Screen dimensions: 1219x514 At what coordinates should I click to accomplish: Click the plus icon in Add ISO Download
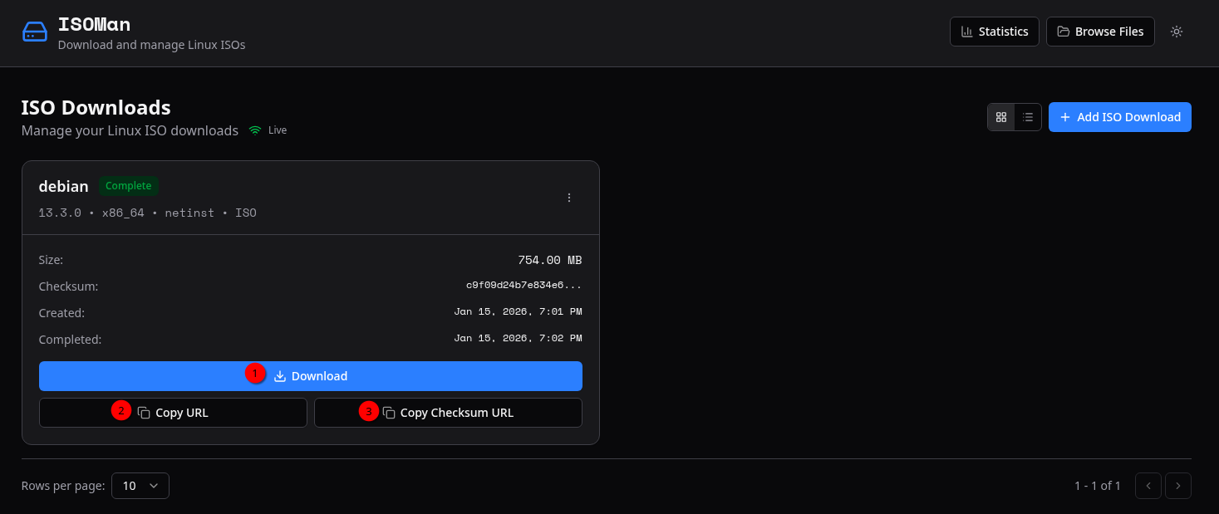click(x=1065, y=117)
